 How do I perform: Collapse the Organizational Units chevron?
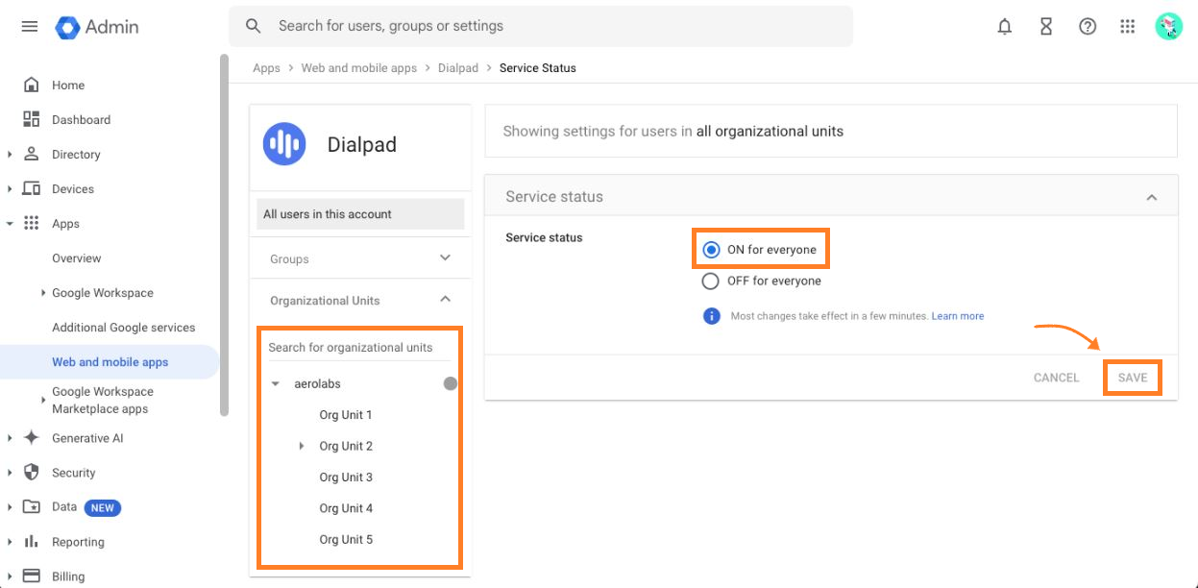445,299
